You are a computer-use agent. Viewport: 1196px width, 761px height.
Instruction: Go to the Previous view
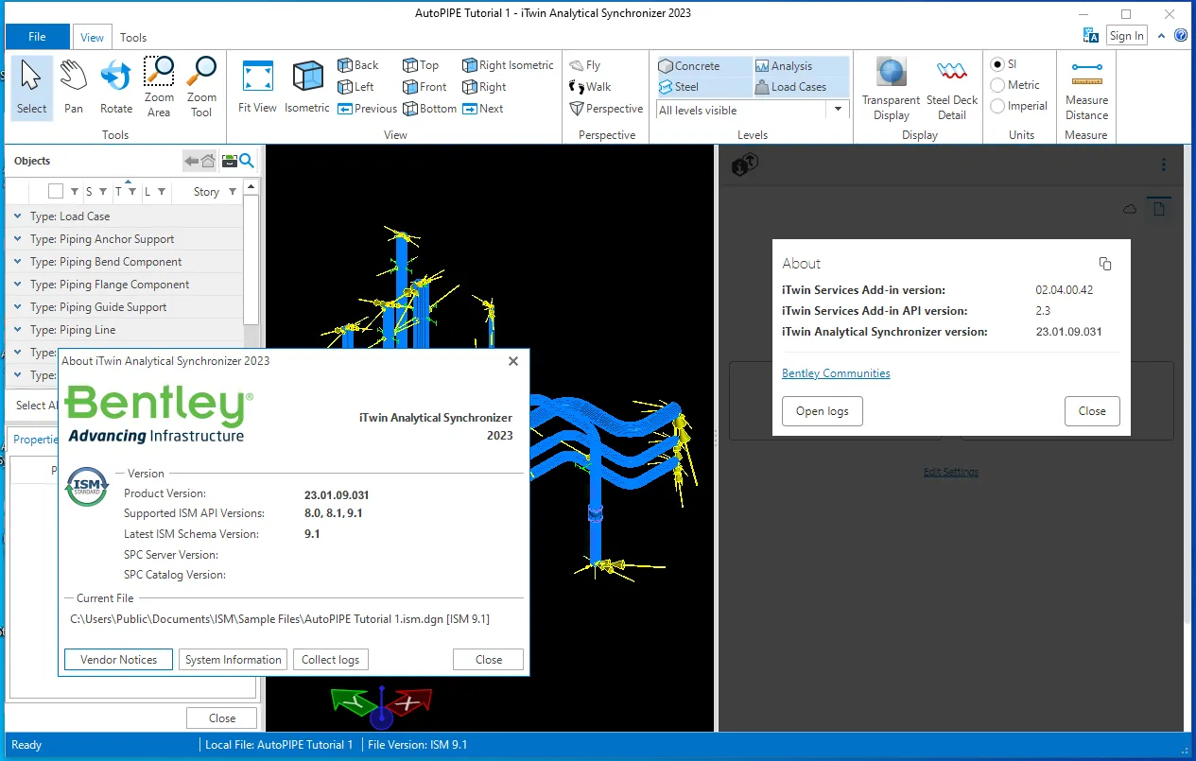click(x=368, y=109)
